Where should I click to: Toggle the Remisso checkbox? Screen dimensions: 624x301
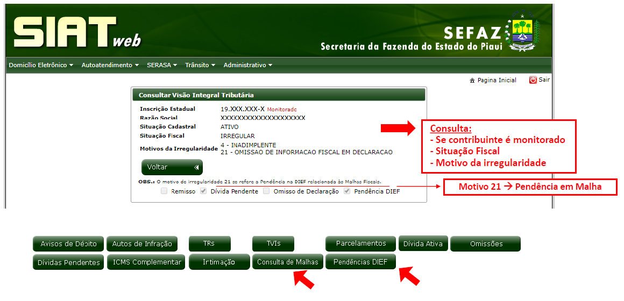(x=164, y=191)
